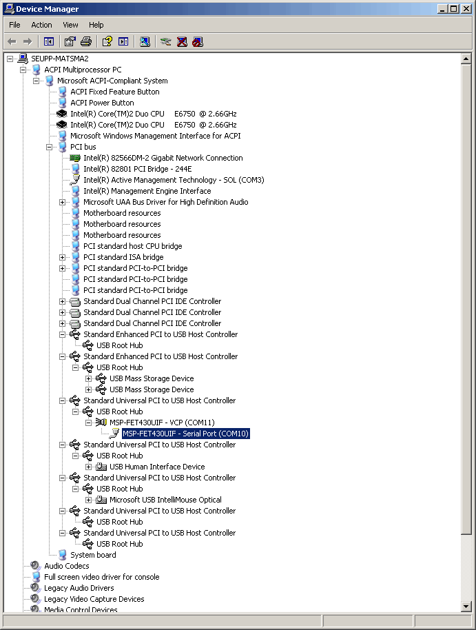Open the View menu

(x=70, y=25)
